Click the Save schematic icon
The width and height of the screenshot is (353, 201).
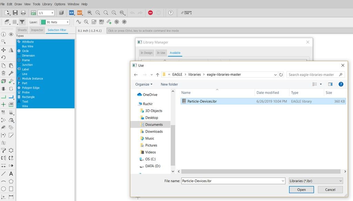(x=15, y=13)
